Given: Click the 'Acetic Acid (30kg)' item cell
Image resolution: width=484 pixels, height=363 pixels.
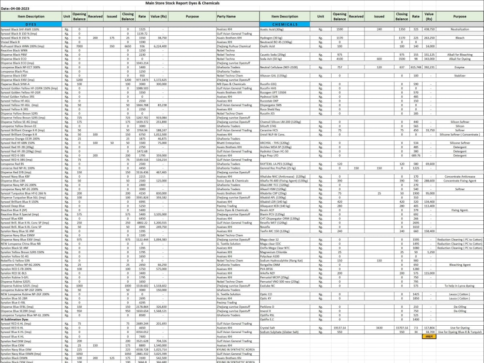Looking at the screenshot, I should [285, 30].
